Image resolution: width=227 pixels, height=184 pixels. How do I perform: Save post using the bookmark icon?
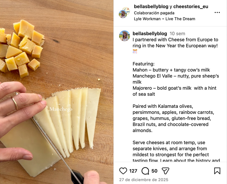click(217, 171)
